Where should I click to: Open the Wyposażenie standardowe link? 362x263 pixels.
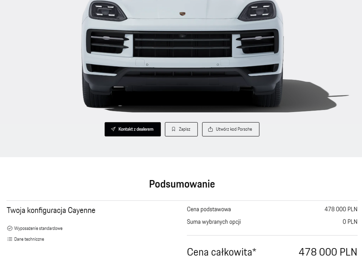pyautogui.click(x=38, y=228)
